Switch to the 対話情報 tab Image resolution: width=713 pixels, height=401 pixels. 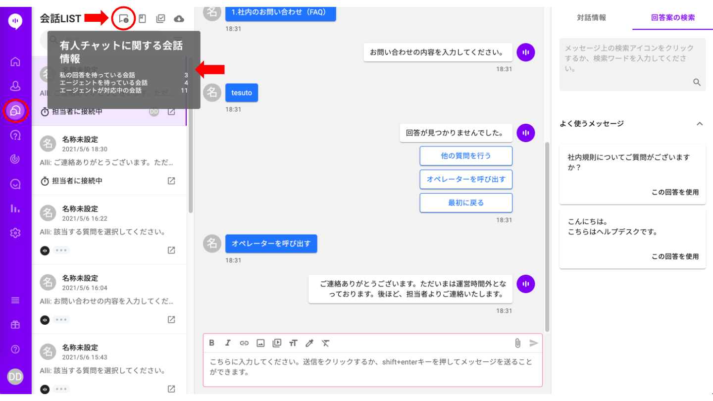tap(591, 18)
